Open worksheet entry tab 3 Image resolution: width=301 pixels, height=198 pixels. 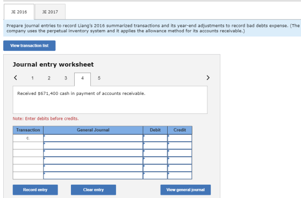point(66,78)
